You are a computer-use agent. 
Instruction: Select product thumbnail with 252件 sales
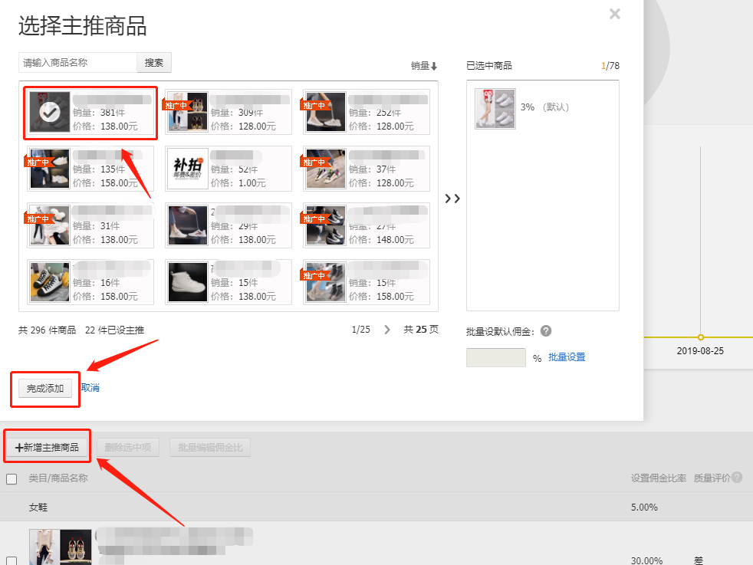[326, 113]
